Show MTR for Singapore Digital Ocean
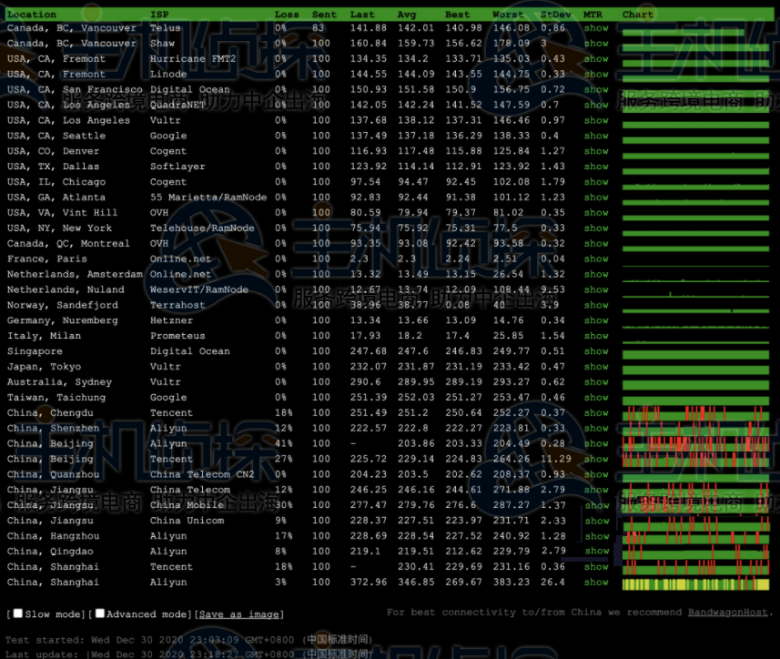This screenshot has width=780, height=659. pyautogui.click(x=596, y=351)
